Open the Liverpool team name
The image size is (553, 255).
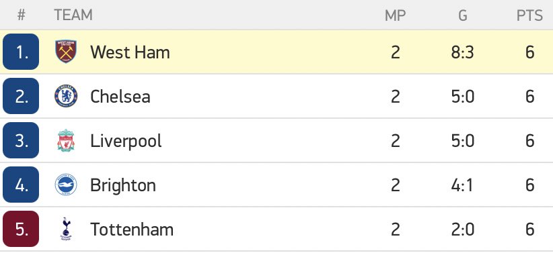tap(126, 141)
